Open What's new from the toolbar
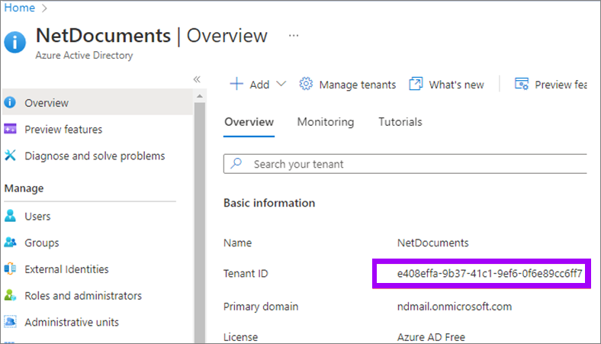This screenshot has height=344, width=601. 447,84
